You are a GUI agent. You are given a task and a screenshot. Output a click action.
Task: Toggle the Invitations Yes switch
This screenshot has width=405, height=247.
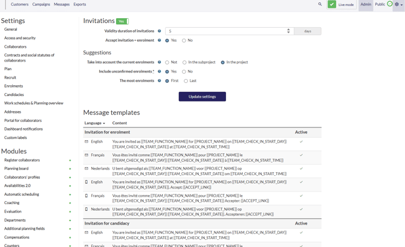coord(122,21)
